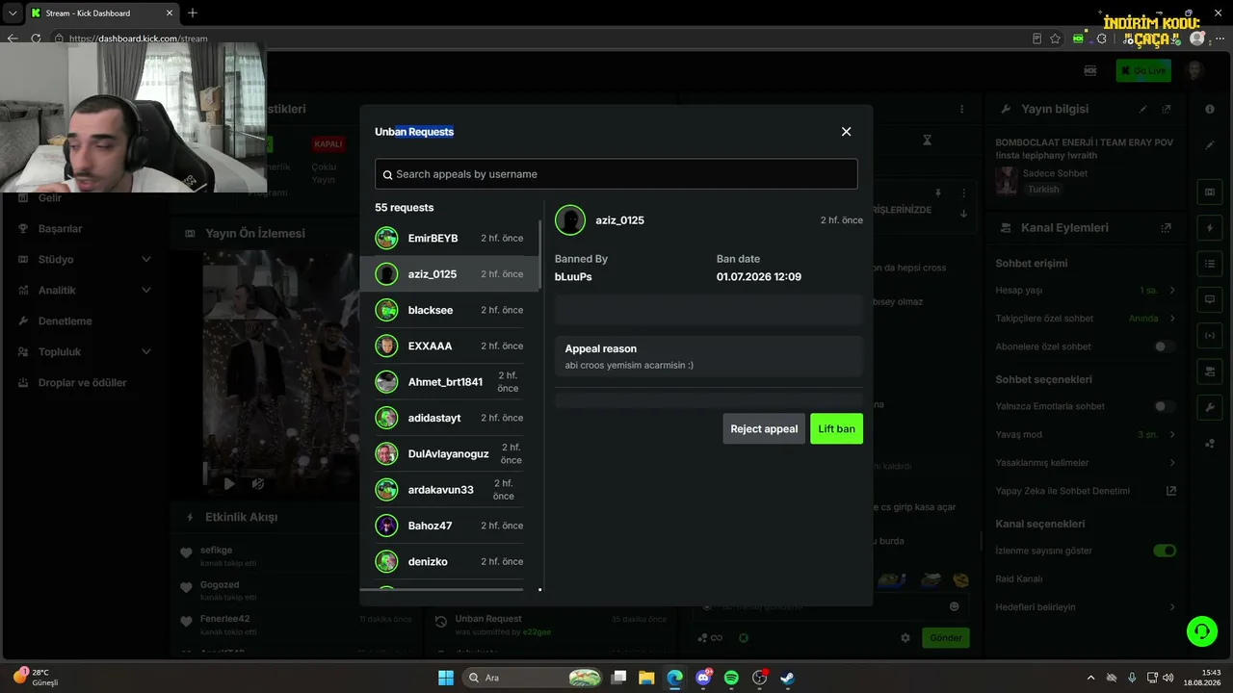The width and height of the screenshot is (1233, 693).
Task: Open the green headset support button
Action: (x=1201, y=631)
